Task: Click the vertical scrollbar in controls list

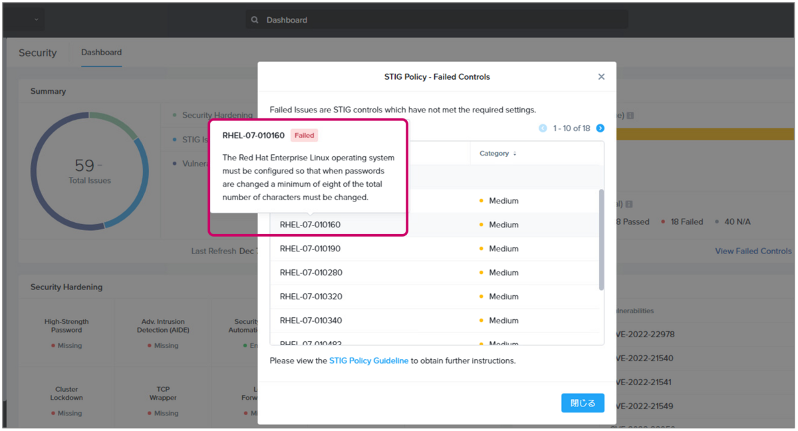Action: tap(602, 239)
